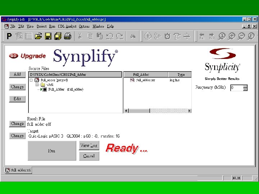Open the Help menu
The height and width of the screenshot is (194, 259).
110,26
